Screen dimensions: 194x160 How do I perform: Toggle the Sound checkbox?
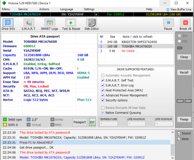[x=179, y=133]
